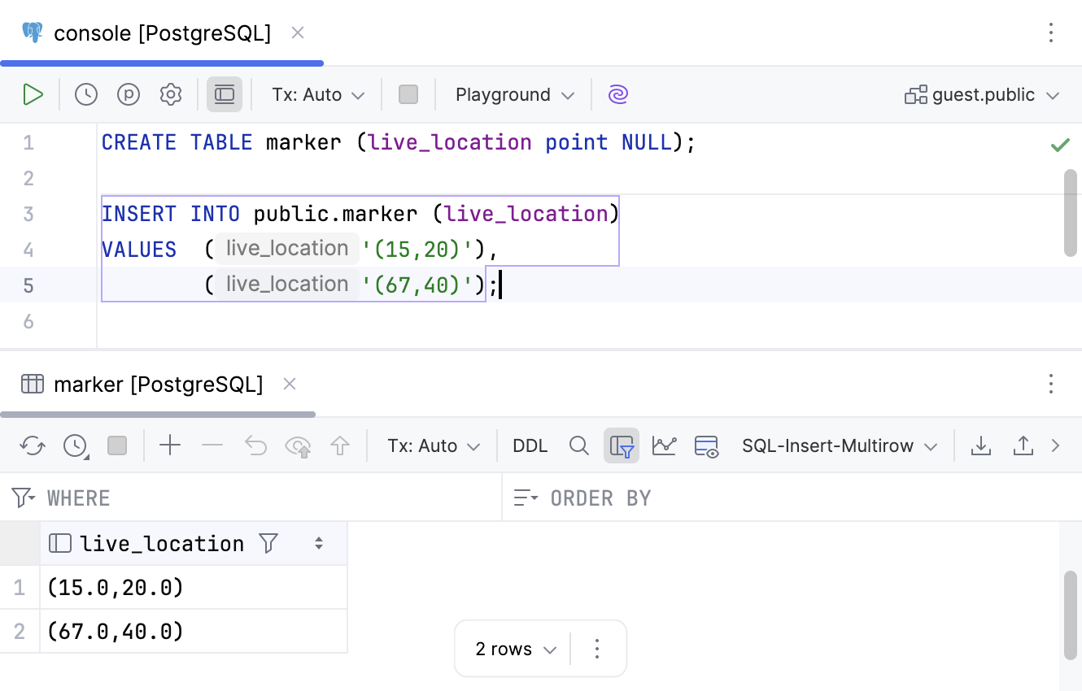Open console settings gear icon
1082x691 pixels.
click(x=171, y=94)
